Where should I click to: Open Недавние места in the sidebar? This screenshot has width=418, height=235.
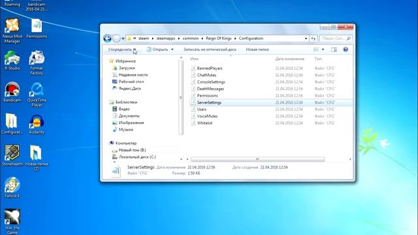click(130, 75)
